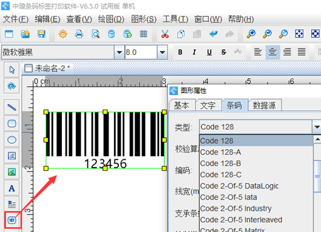Open the 查看(V) menu
The height and width of the screenshot is (232, 321).
pyautogui.click(x=79, y=19)
